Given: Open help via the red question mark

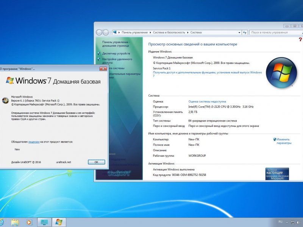Looking at the screenshot, I should [300, 39].
